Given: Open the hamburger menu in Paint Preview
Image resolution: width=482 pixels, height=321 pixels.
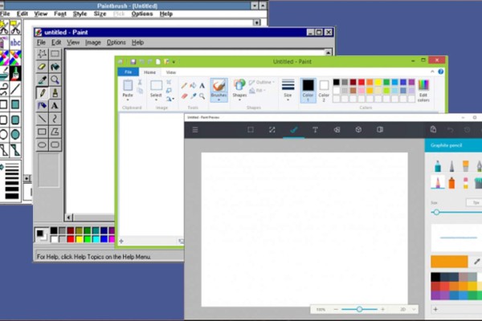Looking at the screenshot, I should click(x=195, y=130).
